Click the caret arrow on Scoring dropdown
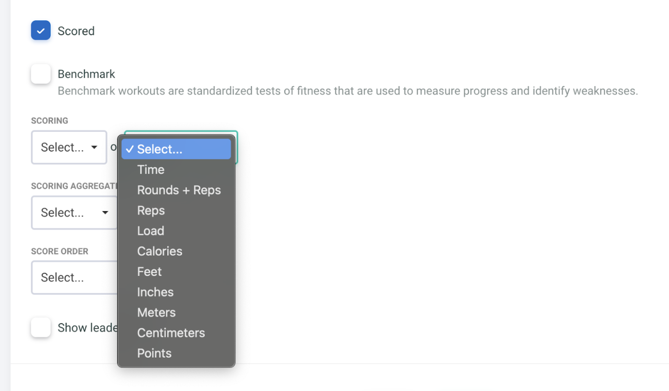The image size is (669, 391). coord(94,147)
